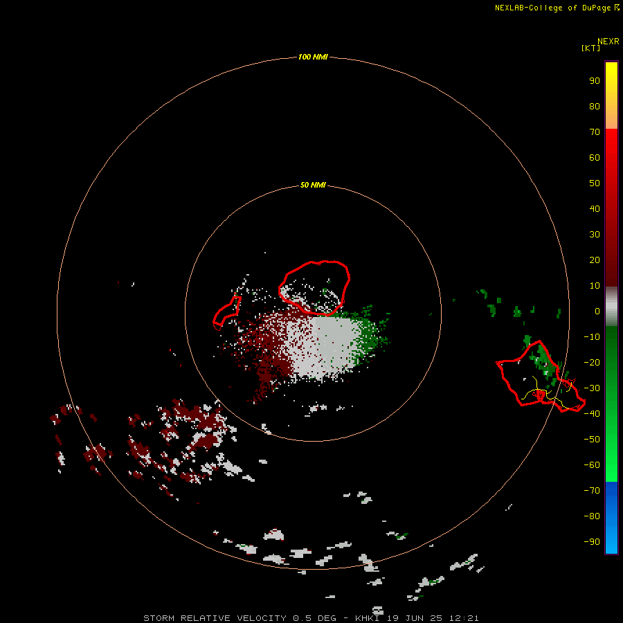The image size is (623, 623).
Task: Click the 90 value on the velocity scale
Action: (595, 81)
